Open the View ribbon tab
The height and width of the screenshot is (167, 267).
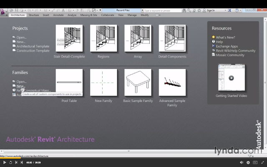coord(121,15)
